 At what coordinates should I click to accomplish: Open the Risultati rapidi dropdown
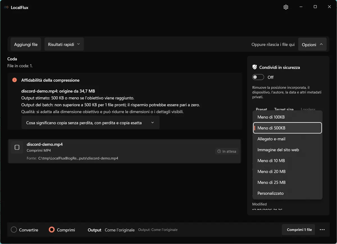coord(64,44)
